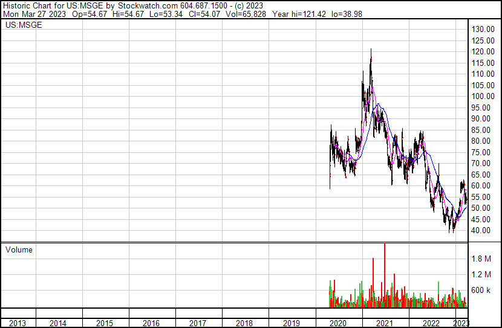This screenshot has width=502, height=328.
Task: Click the 2013 year label on the timeline
Action: click(x=18, y=323)
